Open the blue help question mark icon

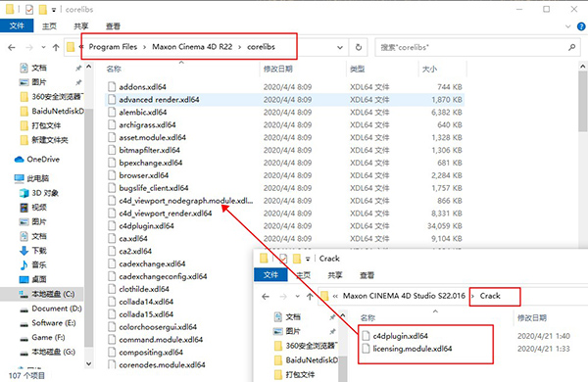point(581,26)
